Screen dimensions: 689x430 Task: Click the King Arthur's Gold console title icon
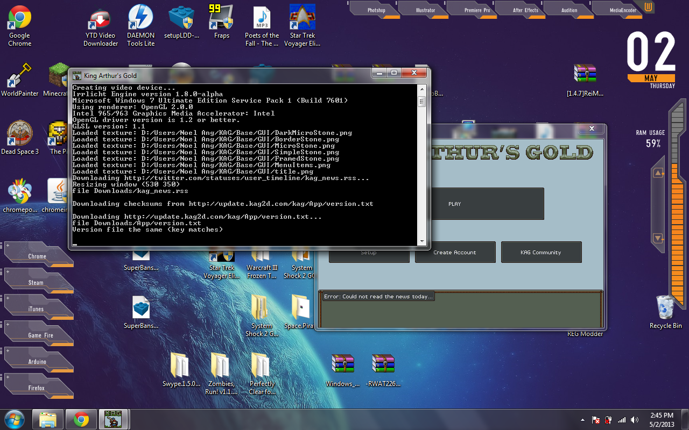click(x=77, y=75)
